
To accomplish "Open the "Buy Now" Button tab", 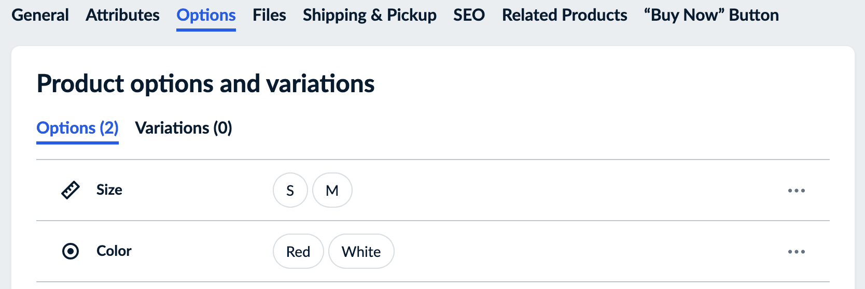I will [711, 15].
